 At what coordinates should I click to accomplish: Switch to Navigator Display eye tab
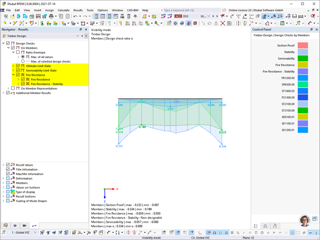15,226
